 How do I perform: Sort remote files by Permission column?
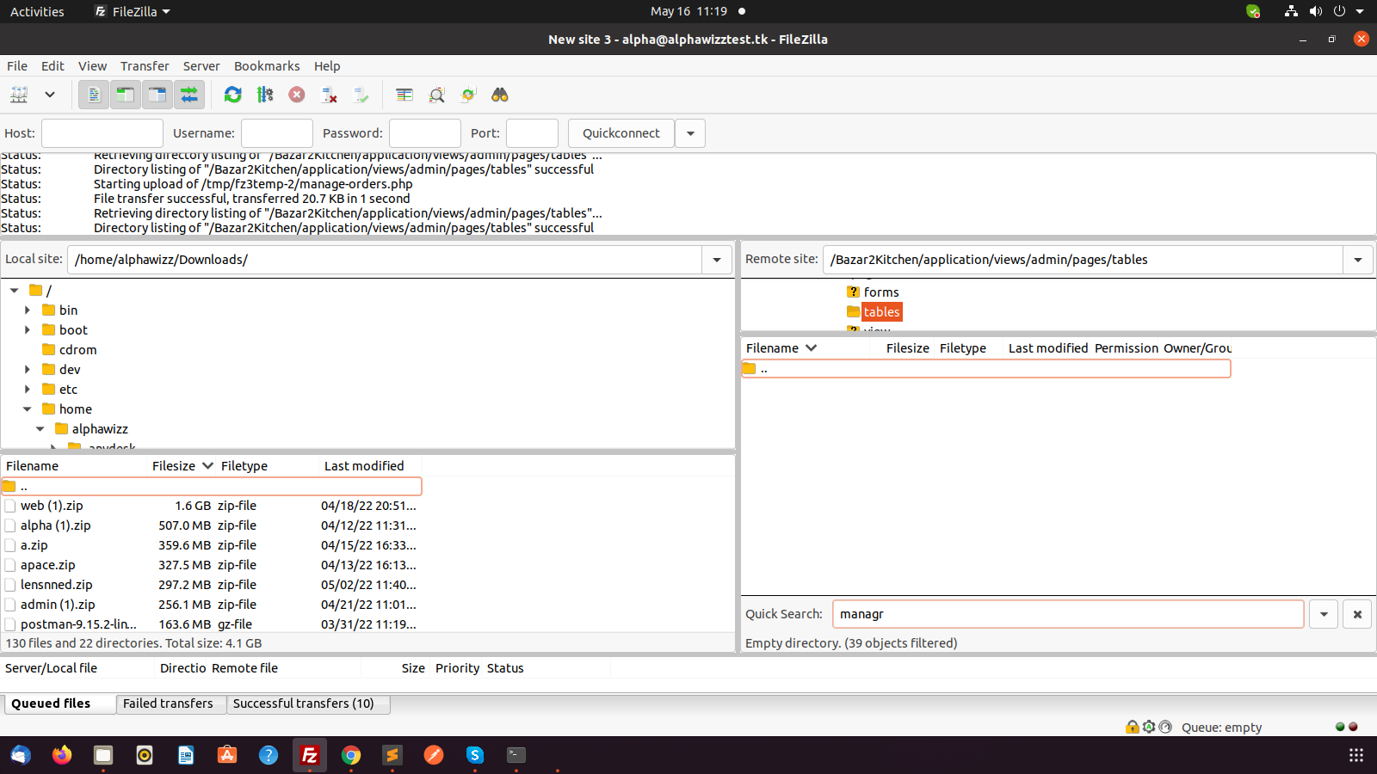click(x=1127, y=348)
